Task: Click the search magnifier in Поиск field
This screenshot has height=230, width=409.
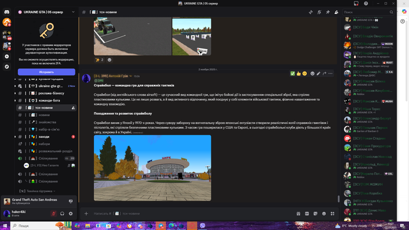Action: coord(391,12)
